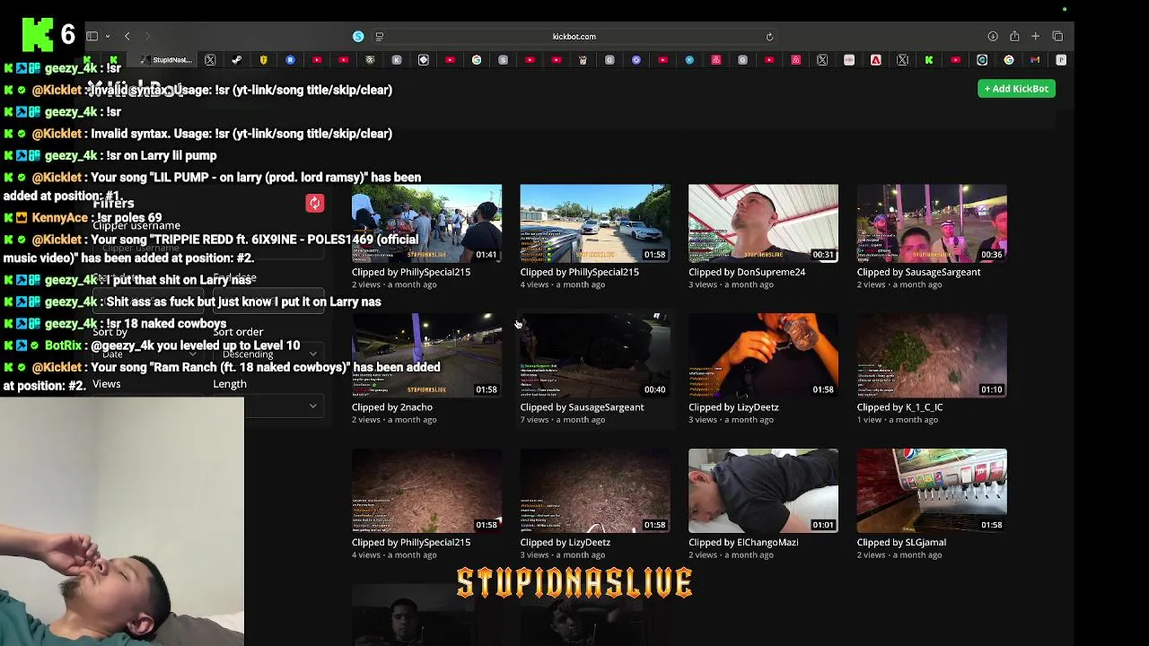The image size is (1149, 646).
Task: Open the 01:41 clip thumbnail
Action: (426, 223)
